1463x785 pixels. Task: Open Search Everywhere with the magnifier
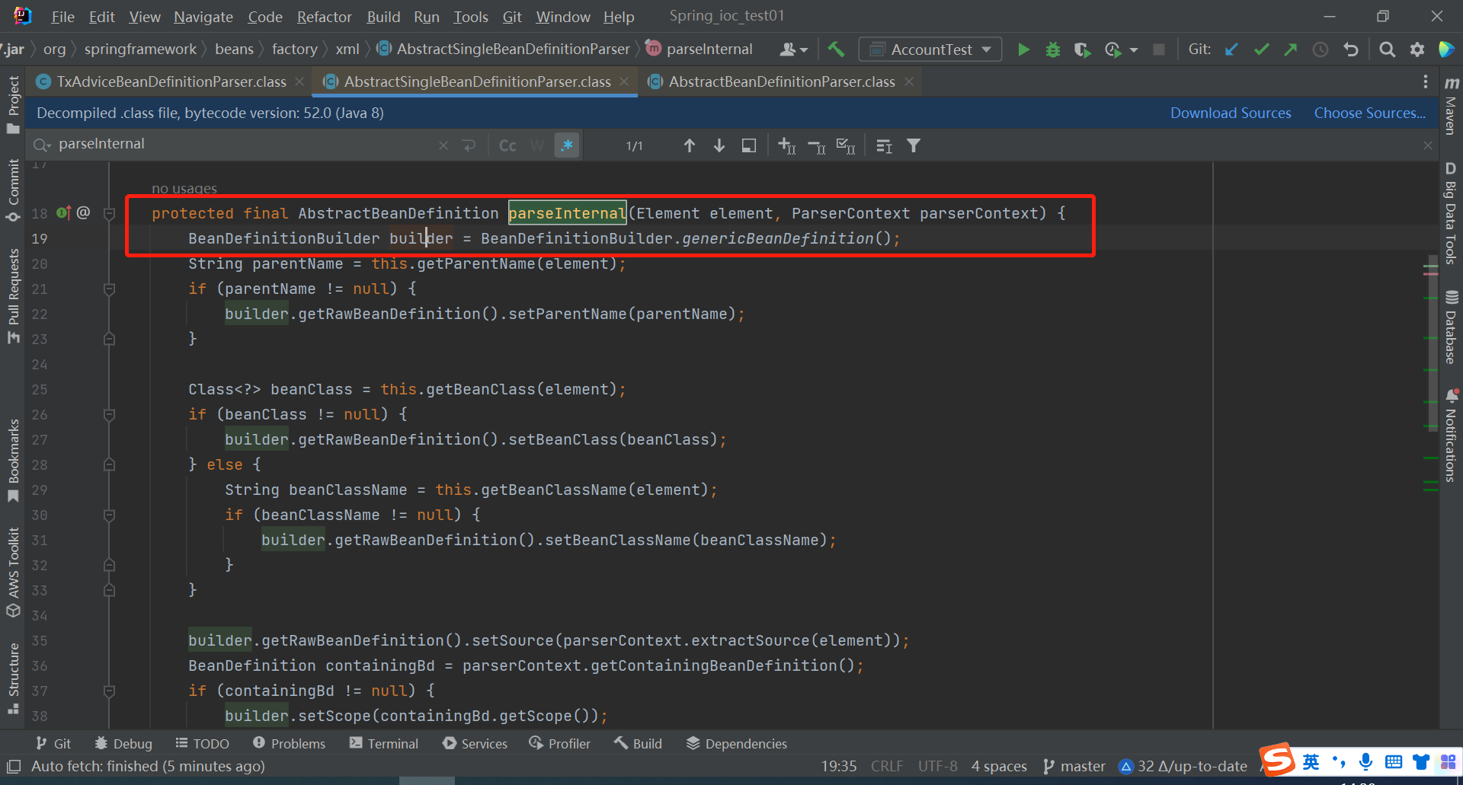pyautogui.click(x=1387, y=49)
